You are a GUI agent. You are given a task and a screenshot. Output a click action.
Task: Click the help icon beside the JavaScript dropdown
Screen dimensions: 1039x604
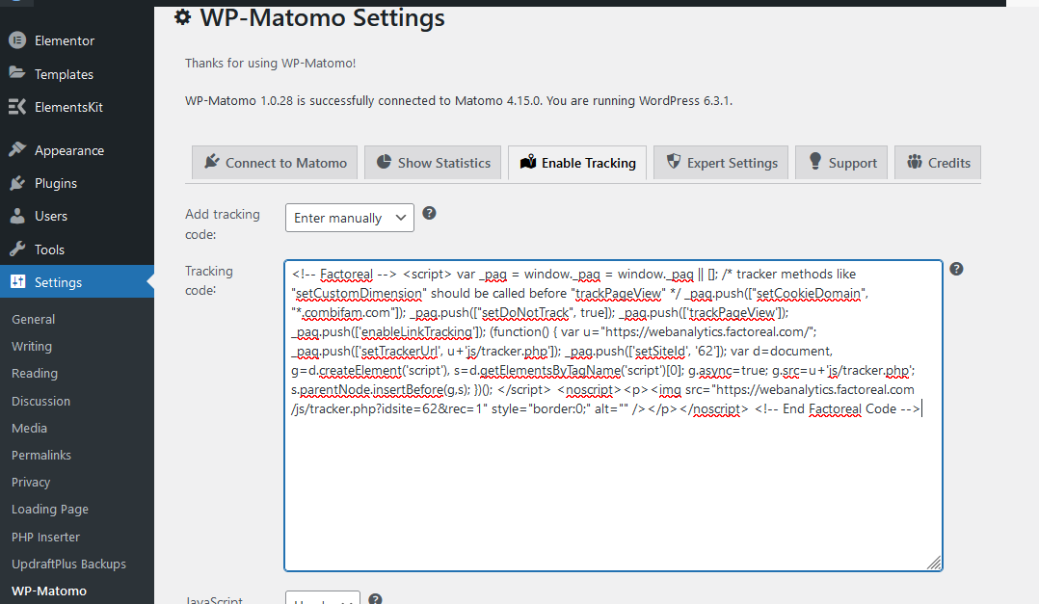tap(376, 599)
